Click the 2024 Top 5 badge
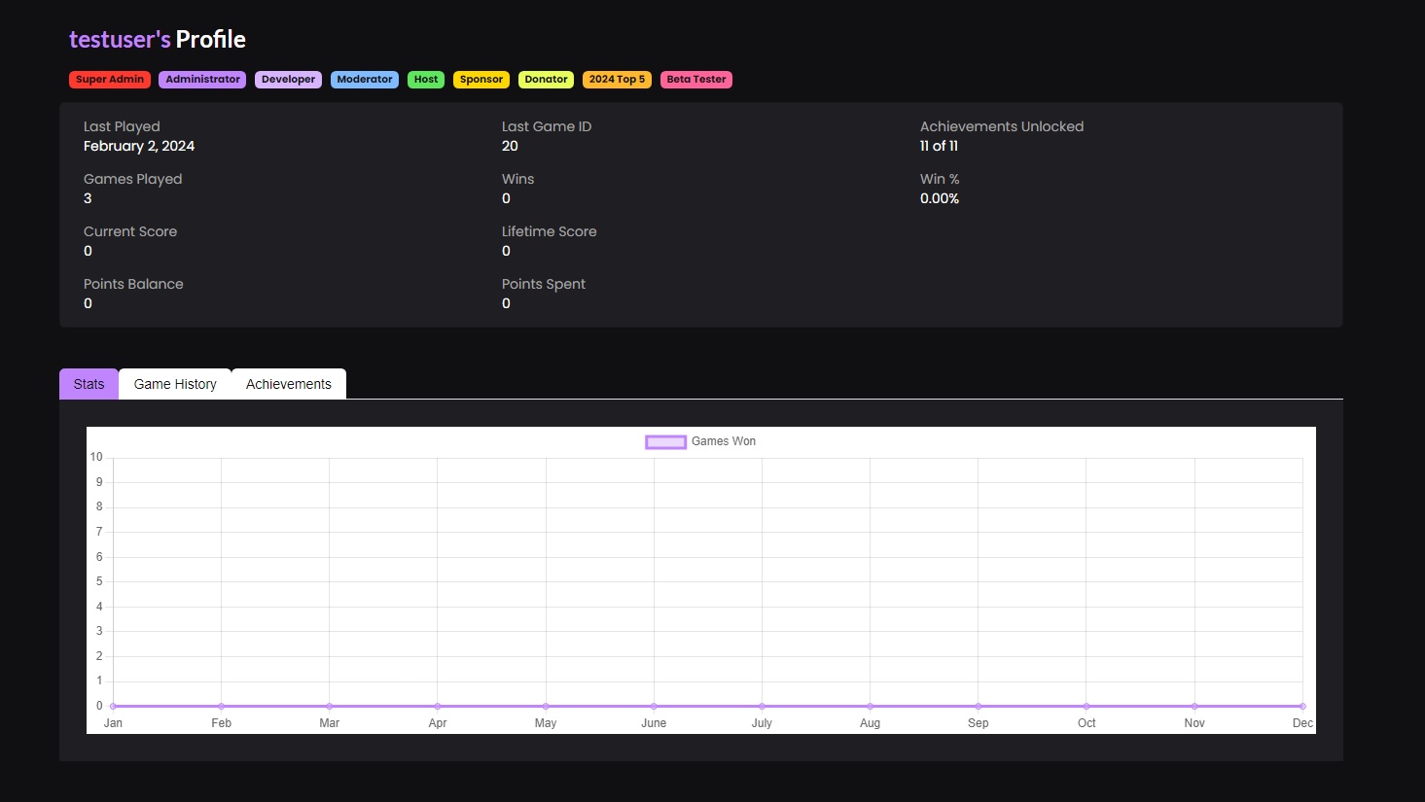1425x802 pixels. pos(617,80)
